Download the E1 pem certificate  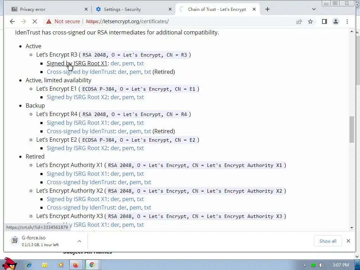(128, 97)
